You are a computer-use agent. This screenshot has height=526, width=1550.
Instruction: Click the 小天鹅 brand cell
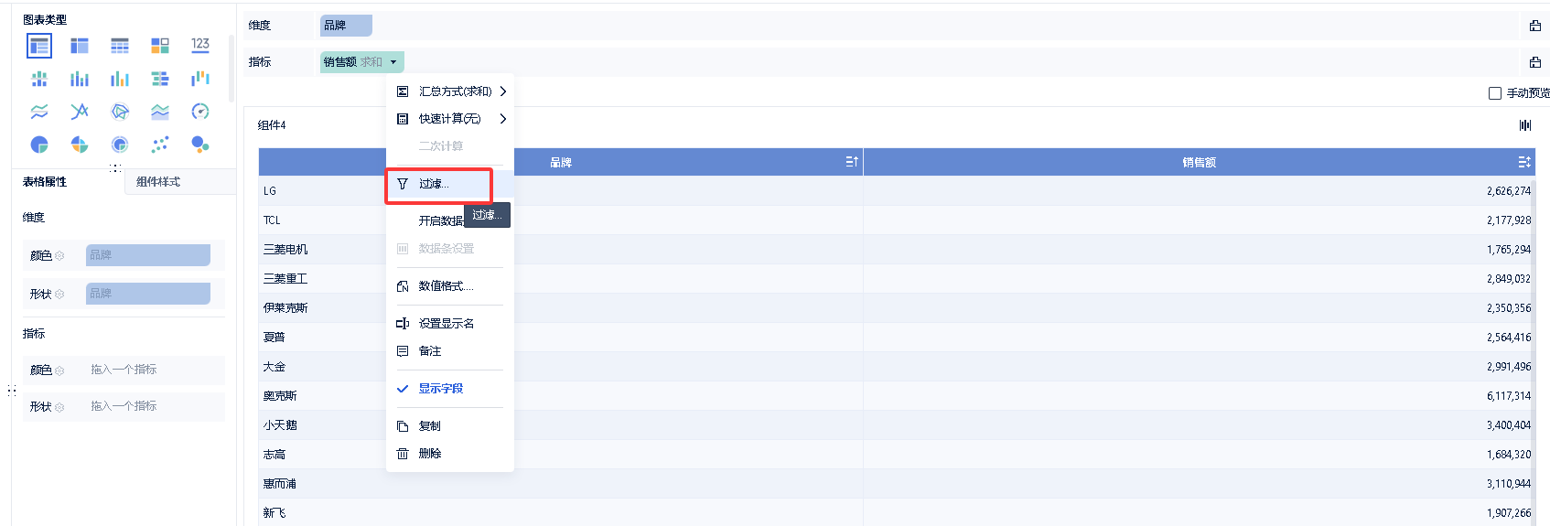(280, 425)
